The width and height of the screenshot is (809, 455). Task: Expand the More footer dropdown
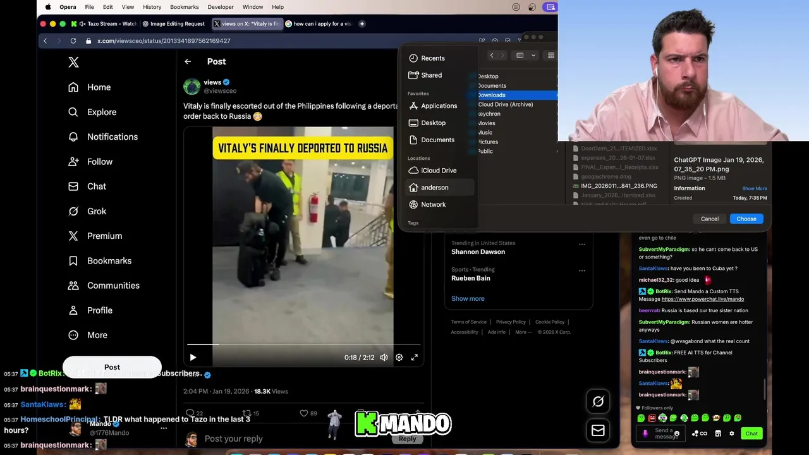523,332
